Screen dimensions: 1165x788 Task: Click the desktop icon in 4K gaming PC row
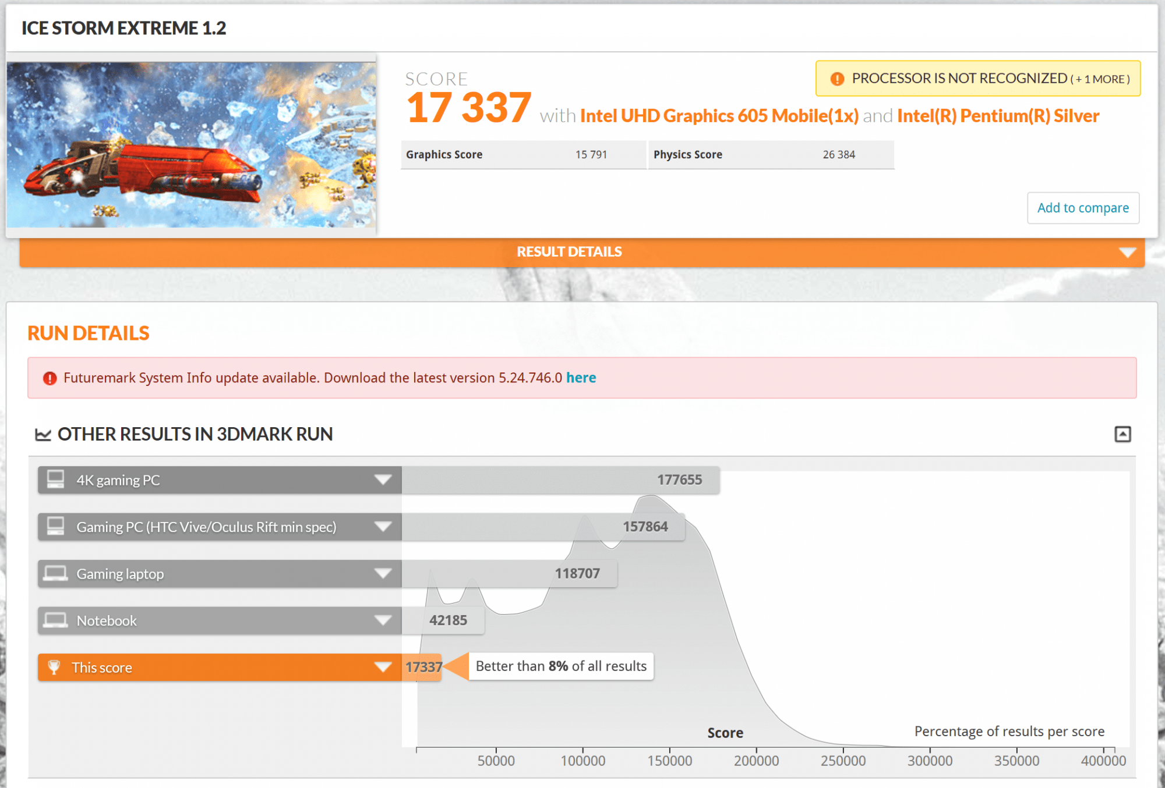55,480
